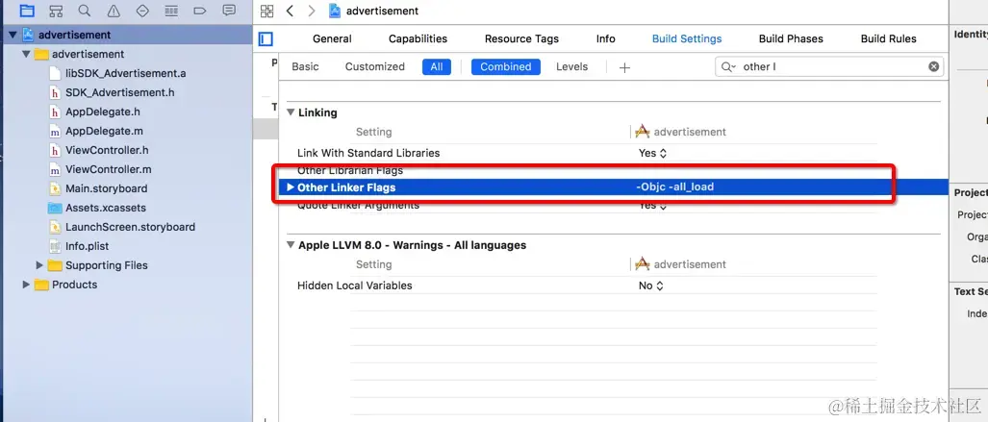Collapse the Apple LLVM 8.0 Warnings section
The image size is (988, 422).
tap(291, 244)
